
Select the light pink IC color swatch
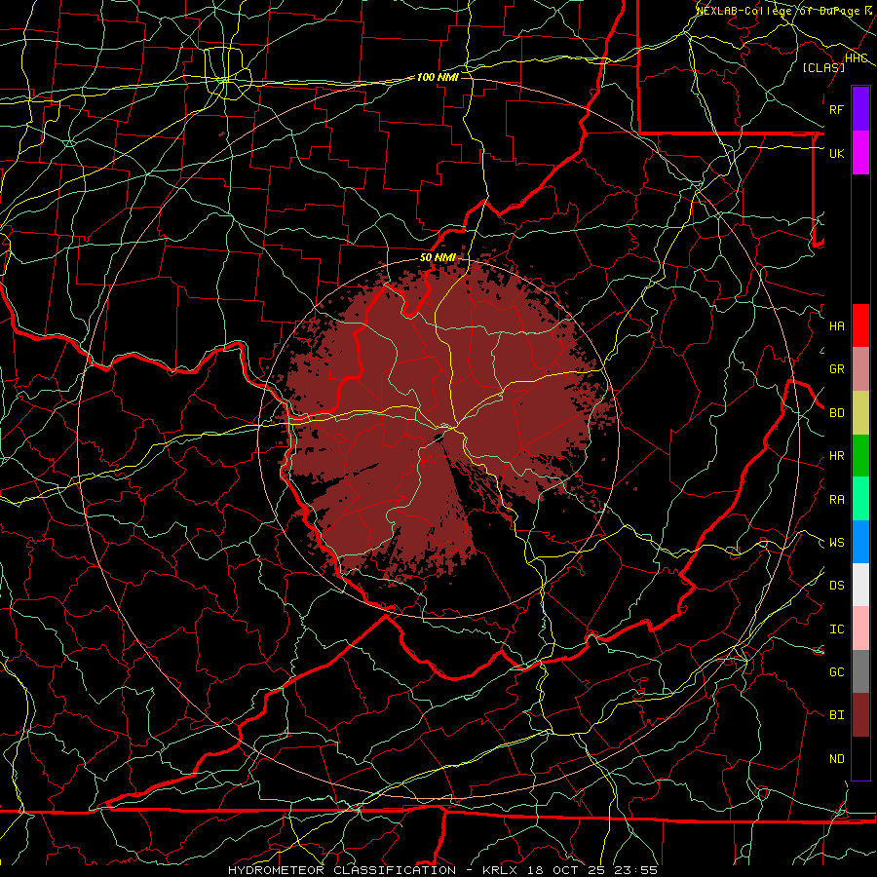860,629
